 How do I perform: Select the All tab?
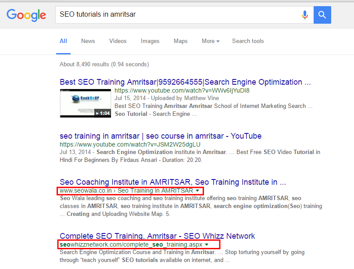(63, 41)
